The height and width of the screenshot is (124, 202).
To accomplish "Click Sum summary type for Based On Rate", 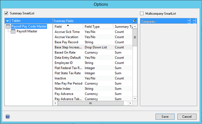I will (x=118, y=52).
